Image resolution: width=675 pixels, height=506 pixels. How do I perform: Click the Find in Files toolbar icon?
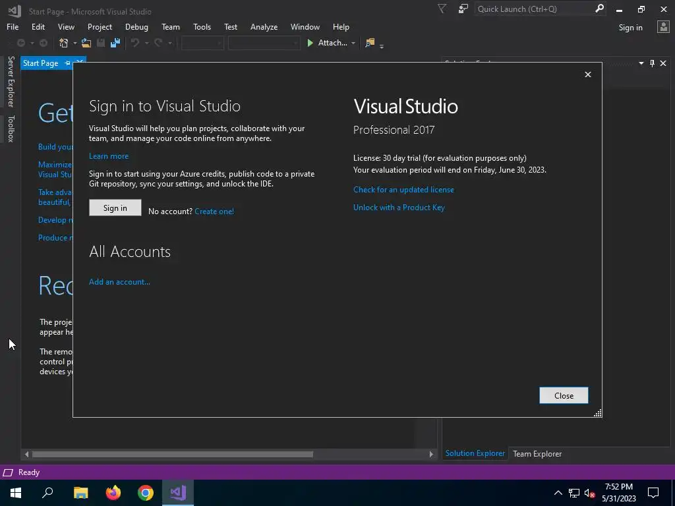(370, 43)
